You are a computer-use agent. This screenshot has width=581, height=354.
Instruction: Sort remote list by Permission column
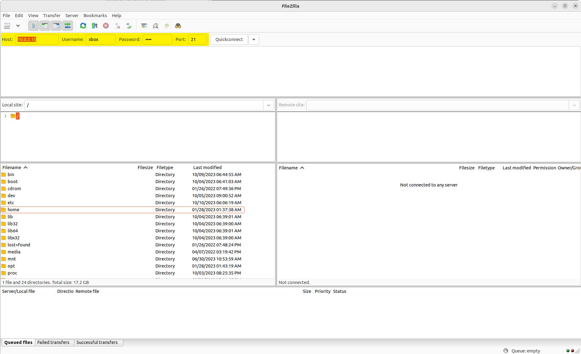click(x=544, y=168)
